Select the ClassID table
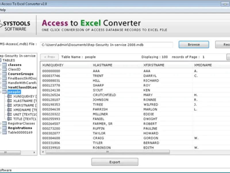The height and width of the screenshot is (173, 230). pos(14,69)
